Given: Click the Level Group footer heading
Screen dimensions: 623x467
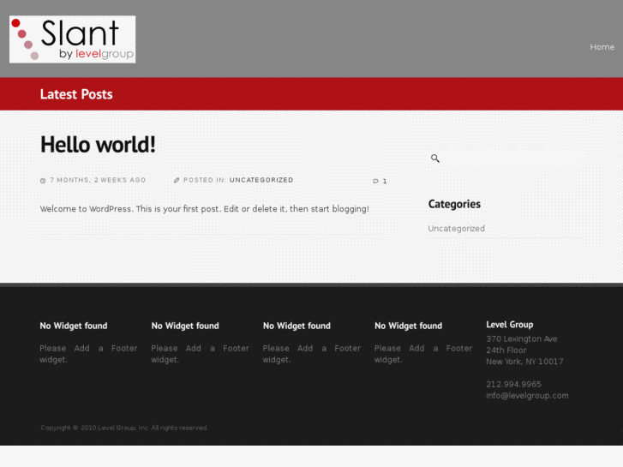Looking at the screenshot, I should pyautogui.click(x=509, y=325).
